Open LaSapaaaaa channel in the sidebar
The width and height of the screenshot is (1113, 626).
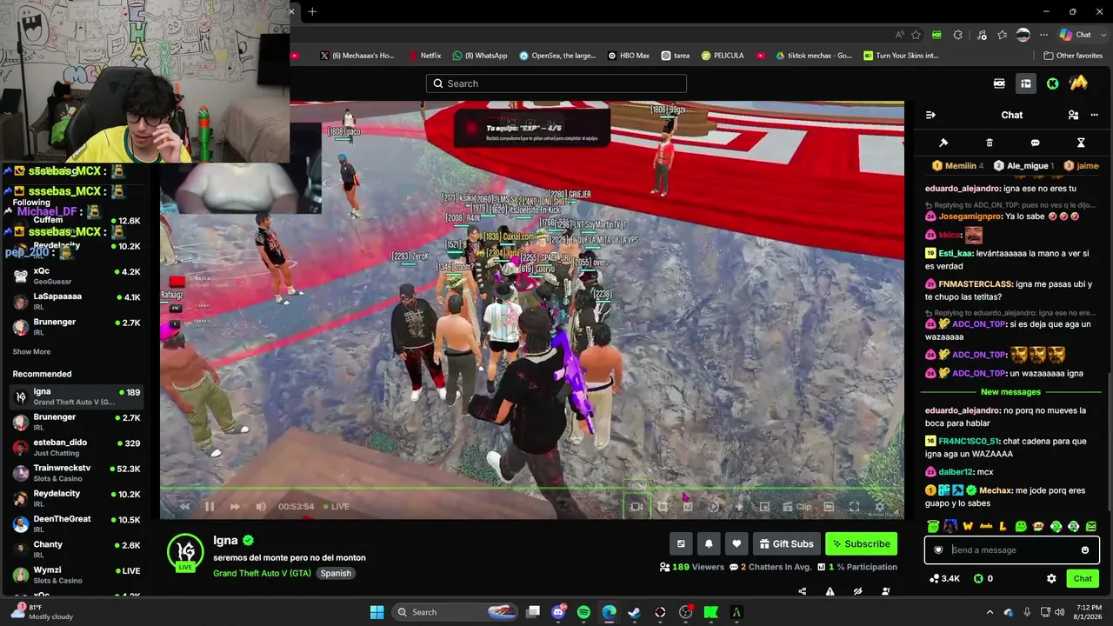tap(77, 301)
